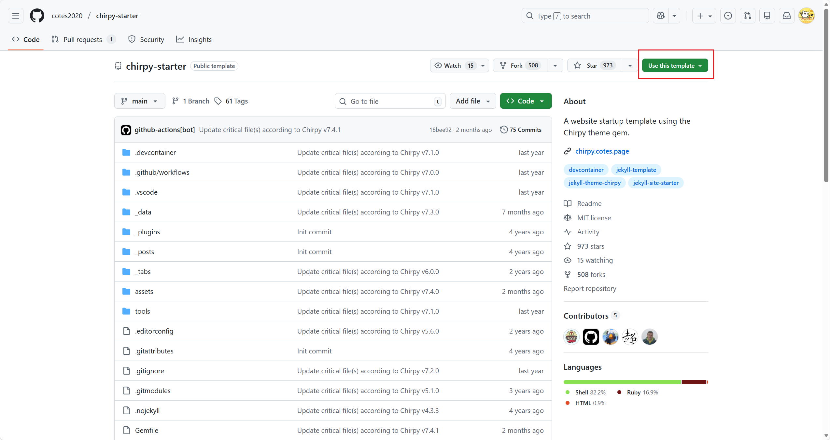Click the Languages percentage bar
The height and width of the screenshot is (440, 830).
635,382
